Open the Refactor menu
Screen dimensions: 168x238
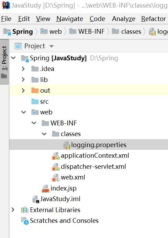pyautogui.click(x=154, y=19)
